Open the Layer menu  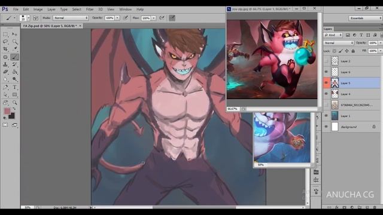pyautogui.click(x=51, y=10)
